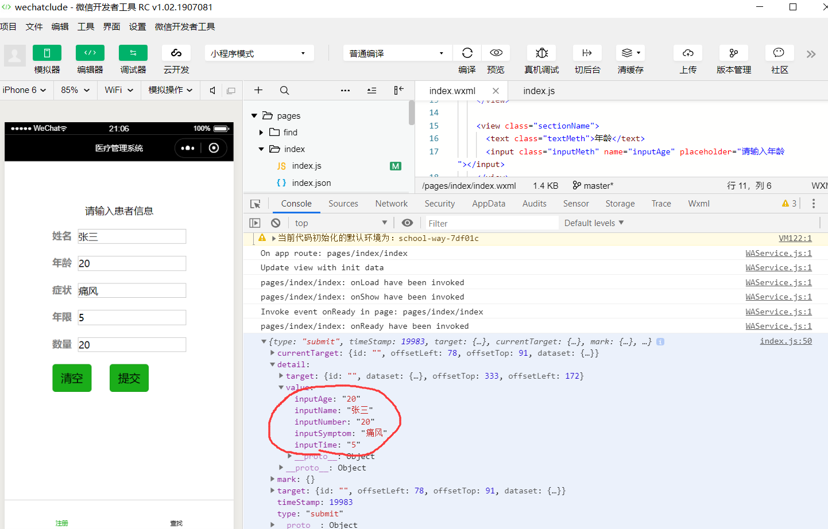Open cloud development console icon
This screenshot has height=529, width=828.
(x=176, y=53)
